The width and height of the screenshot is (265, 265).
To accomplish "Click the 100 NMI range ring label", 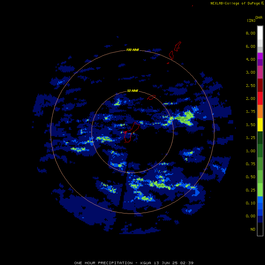I will click(132, 50).
